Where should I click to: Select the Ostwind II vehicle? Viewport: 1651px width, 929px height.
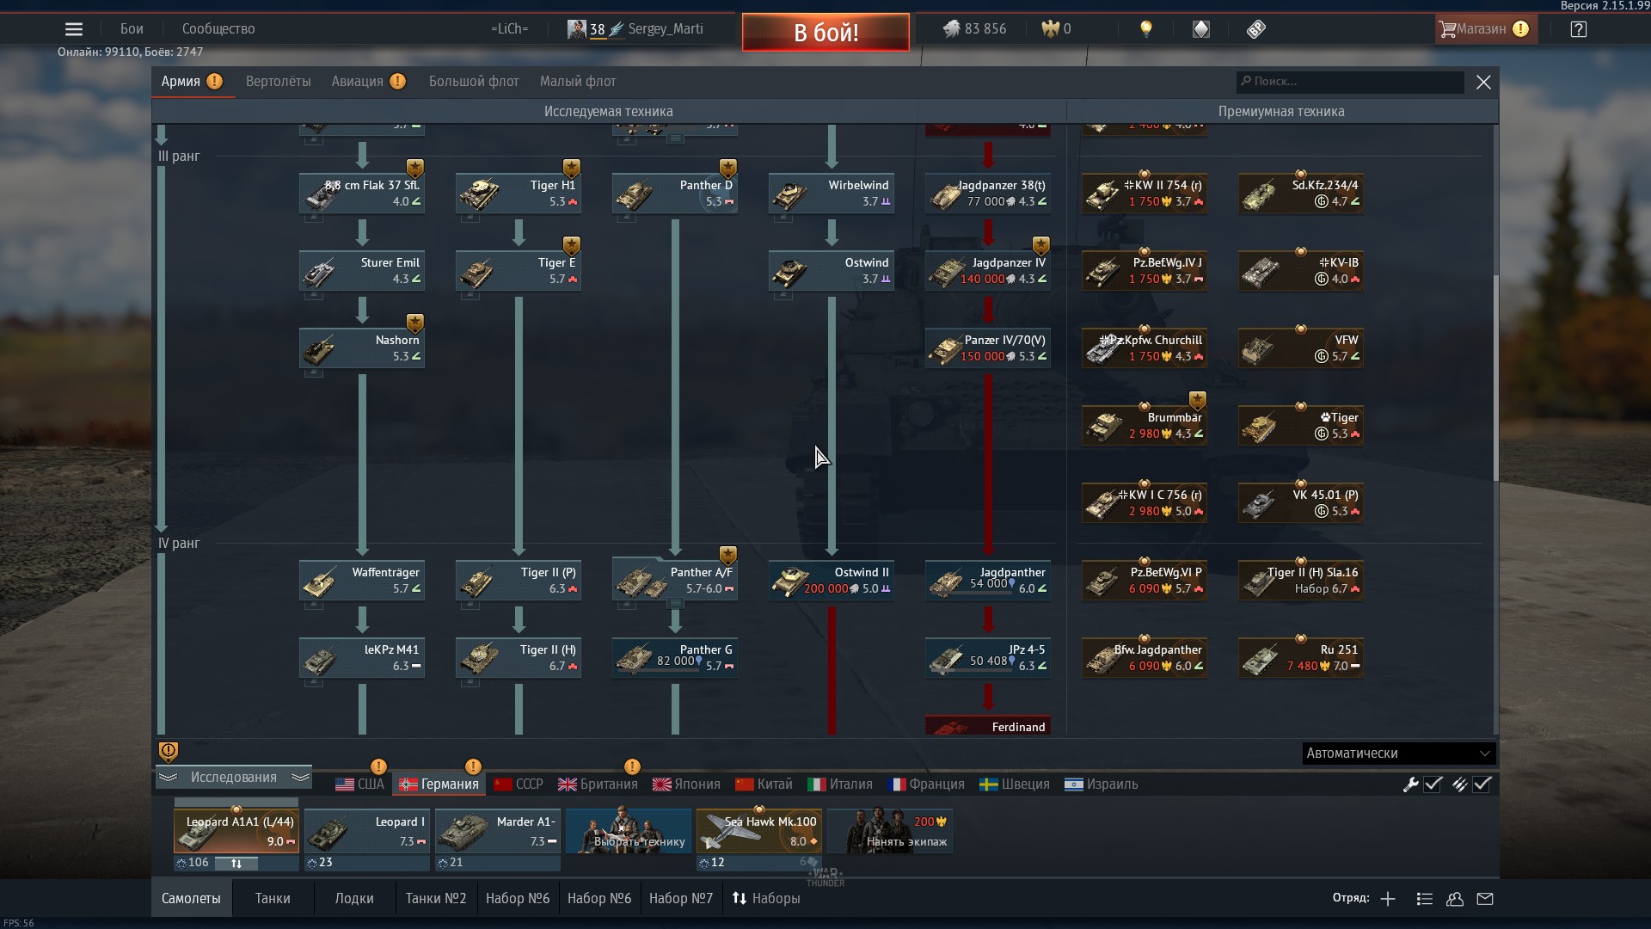click(832, 581)
